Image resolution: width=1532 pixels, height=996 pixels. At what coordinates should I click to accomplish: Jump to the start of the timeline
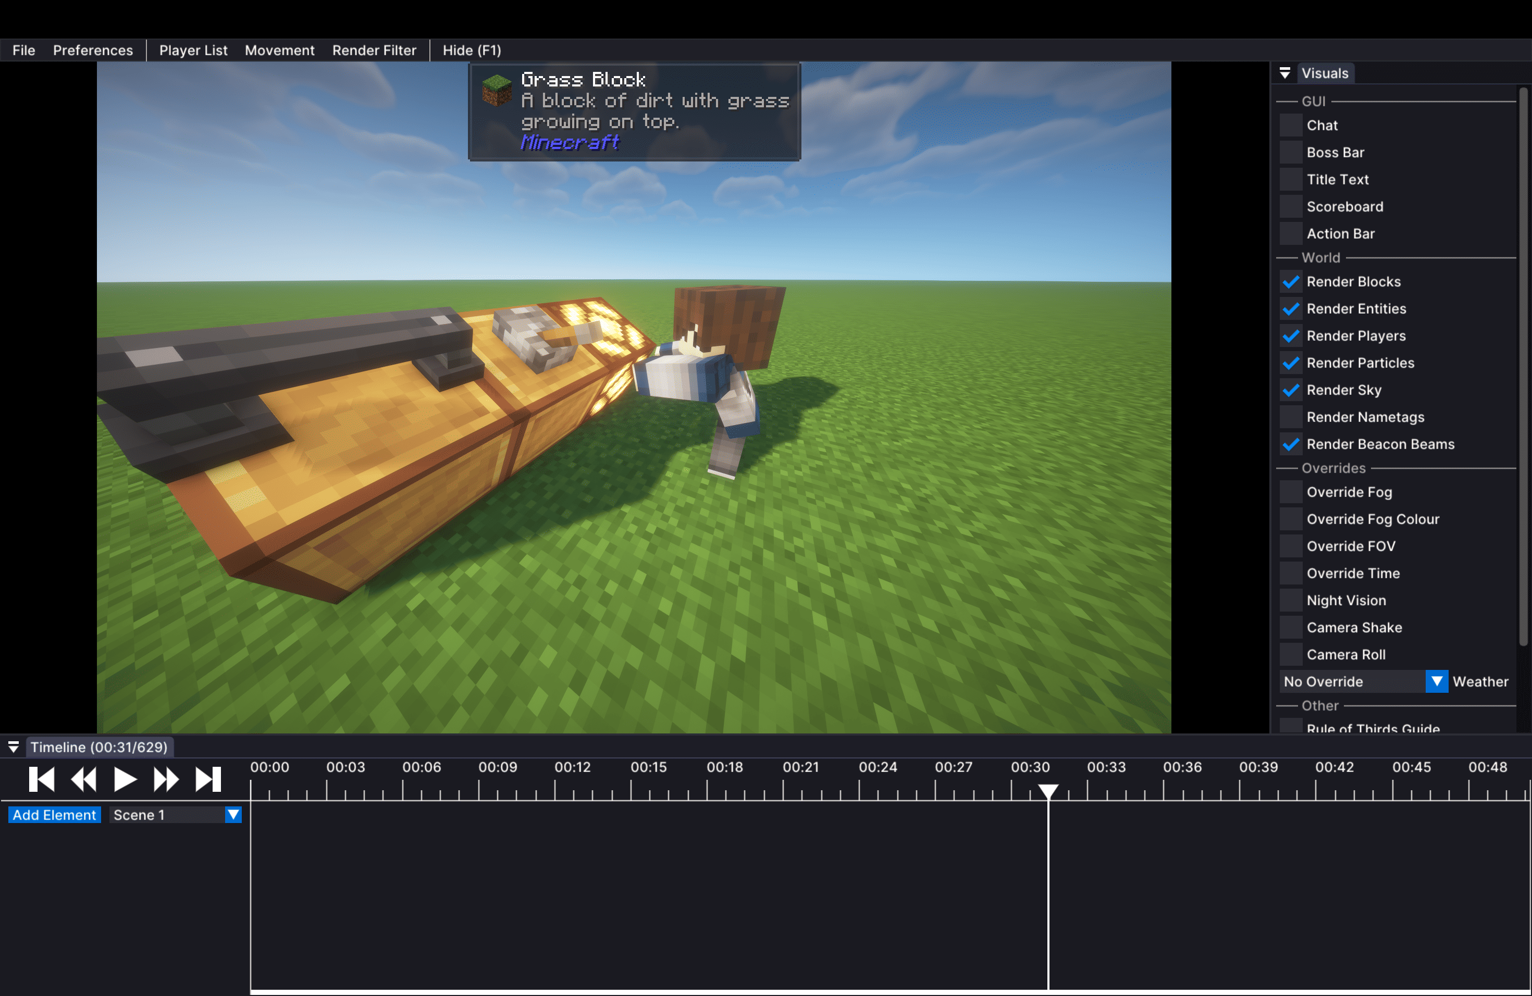tap(42, 779)
